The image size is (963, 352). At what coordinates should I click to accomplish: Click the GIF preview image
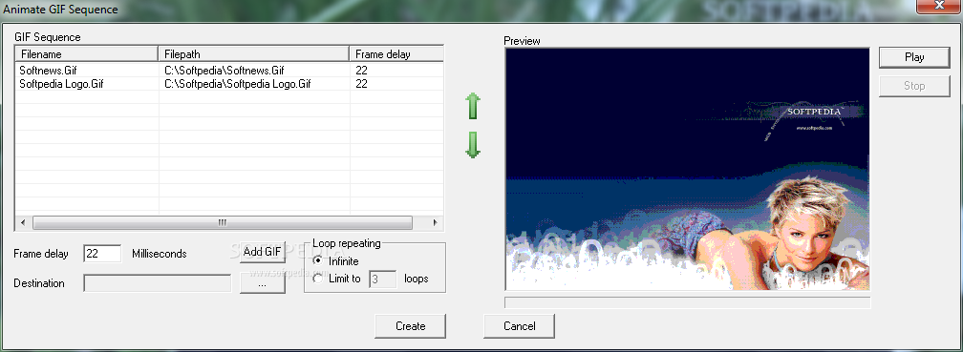tap(687, 169)
